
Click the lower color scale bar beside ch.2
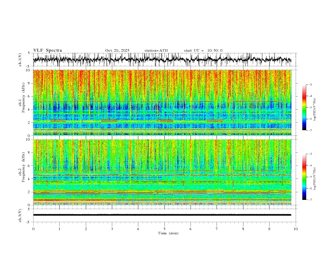pos(304,177)
